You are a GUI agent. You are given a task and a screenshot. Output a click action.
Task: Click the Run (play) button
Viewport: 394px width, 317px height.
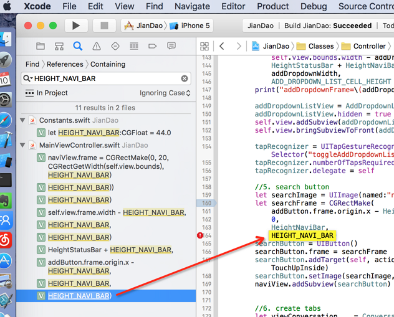[76, 26]
